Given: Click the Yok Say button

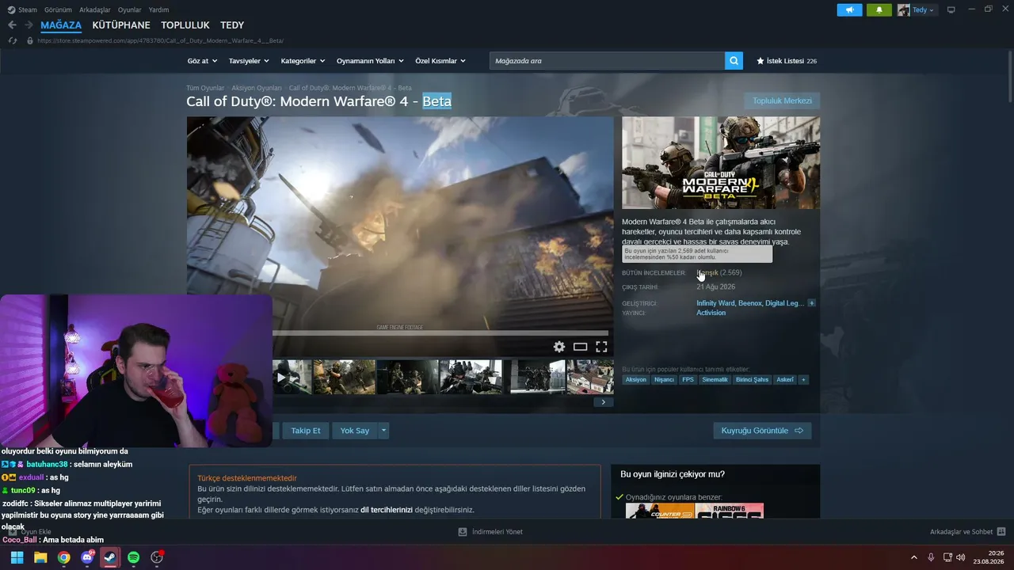Looking at the screenshot, I should (x=355, y=431).
